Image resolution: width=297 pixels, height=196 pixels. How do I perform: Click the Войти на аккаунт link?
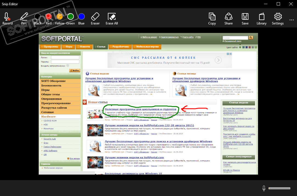pos(150,37)
